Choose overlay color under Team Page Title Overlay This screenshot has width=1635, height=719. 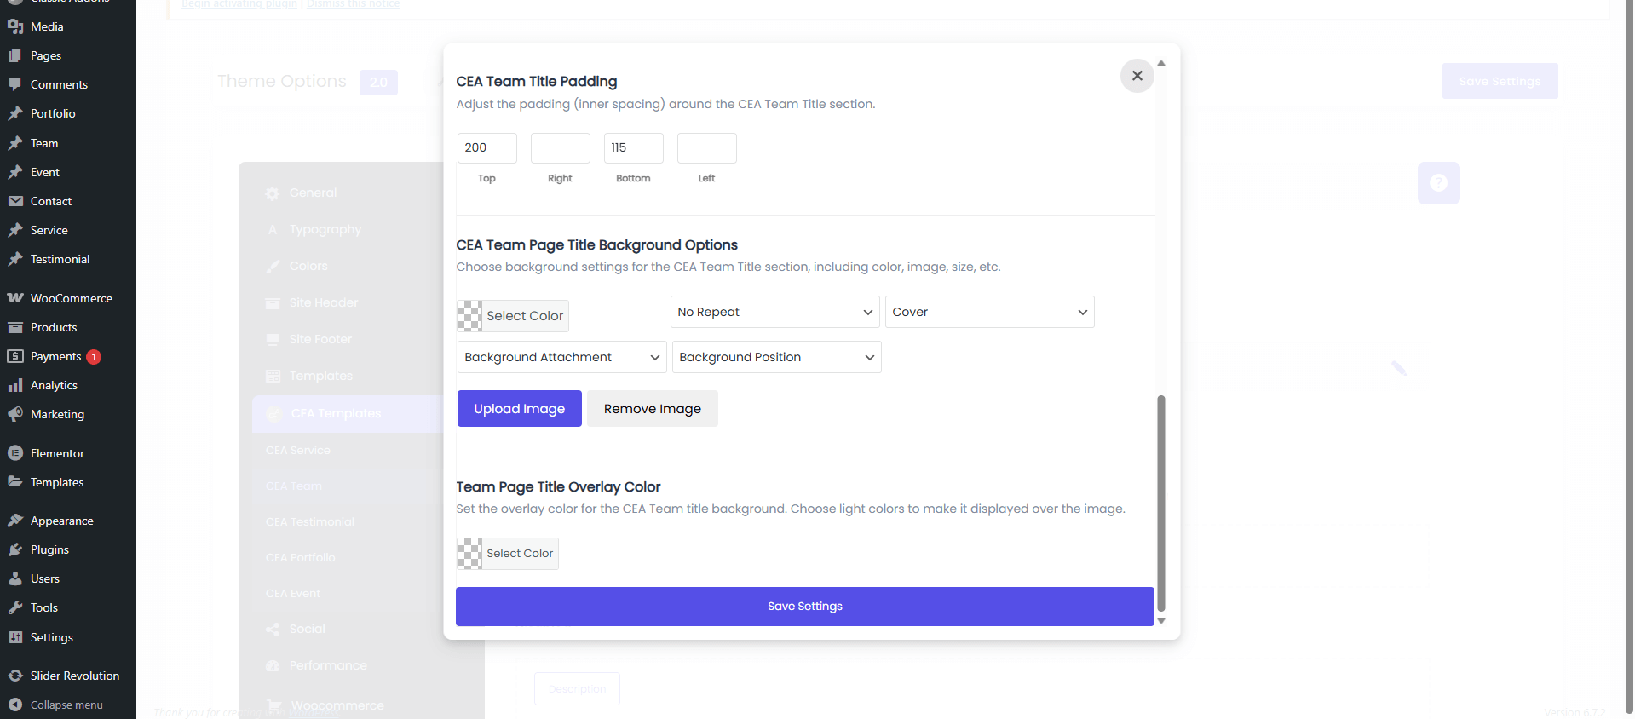(x=507, y=554)
